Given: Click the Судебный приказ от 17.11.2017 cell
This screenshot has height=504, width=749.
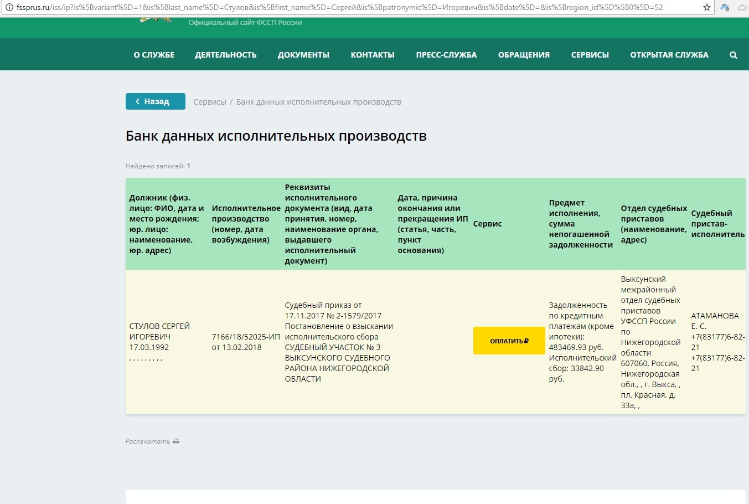Looking at the screenshot, I should tap(339, 342).
